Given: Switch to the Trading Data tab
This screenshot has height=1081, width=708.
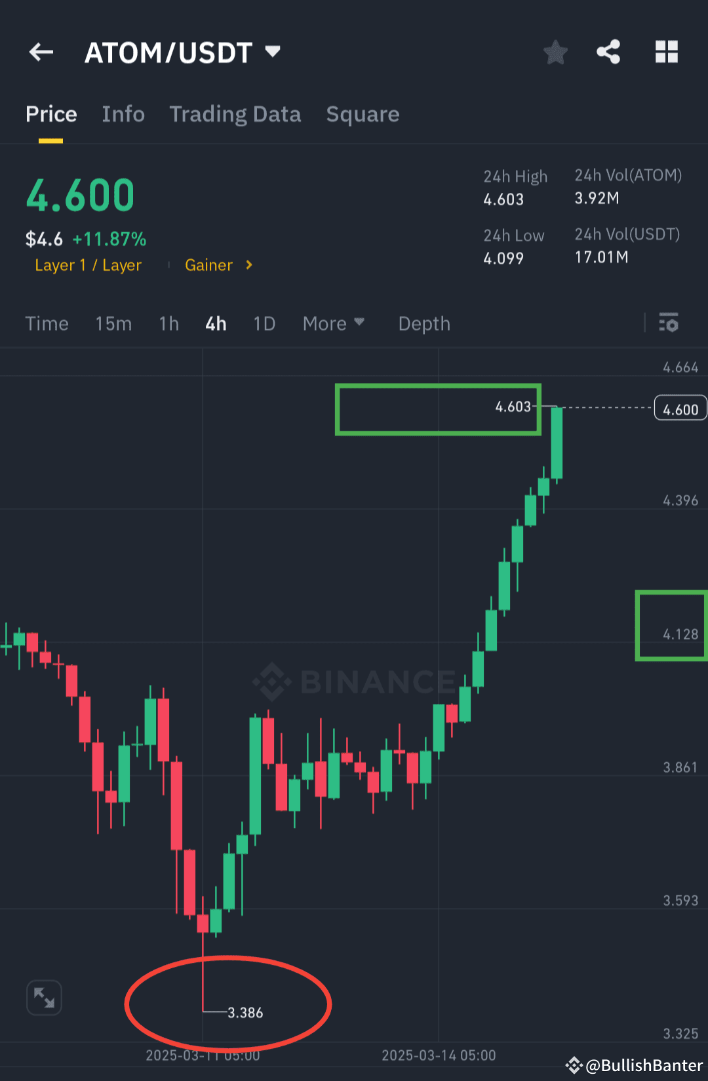Looking at the screenshot, I should (x=235, y=114).
